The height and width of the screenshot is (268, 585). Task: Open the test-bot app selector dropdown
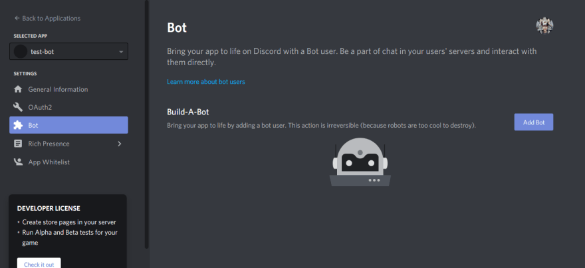click(x=68, y=51)
